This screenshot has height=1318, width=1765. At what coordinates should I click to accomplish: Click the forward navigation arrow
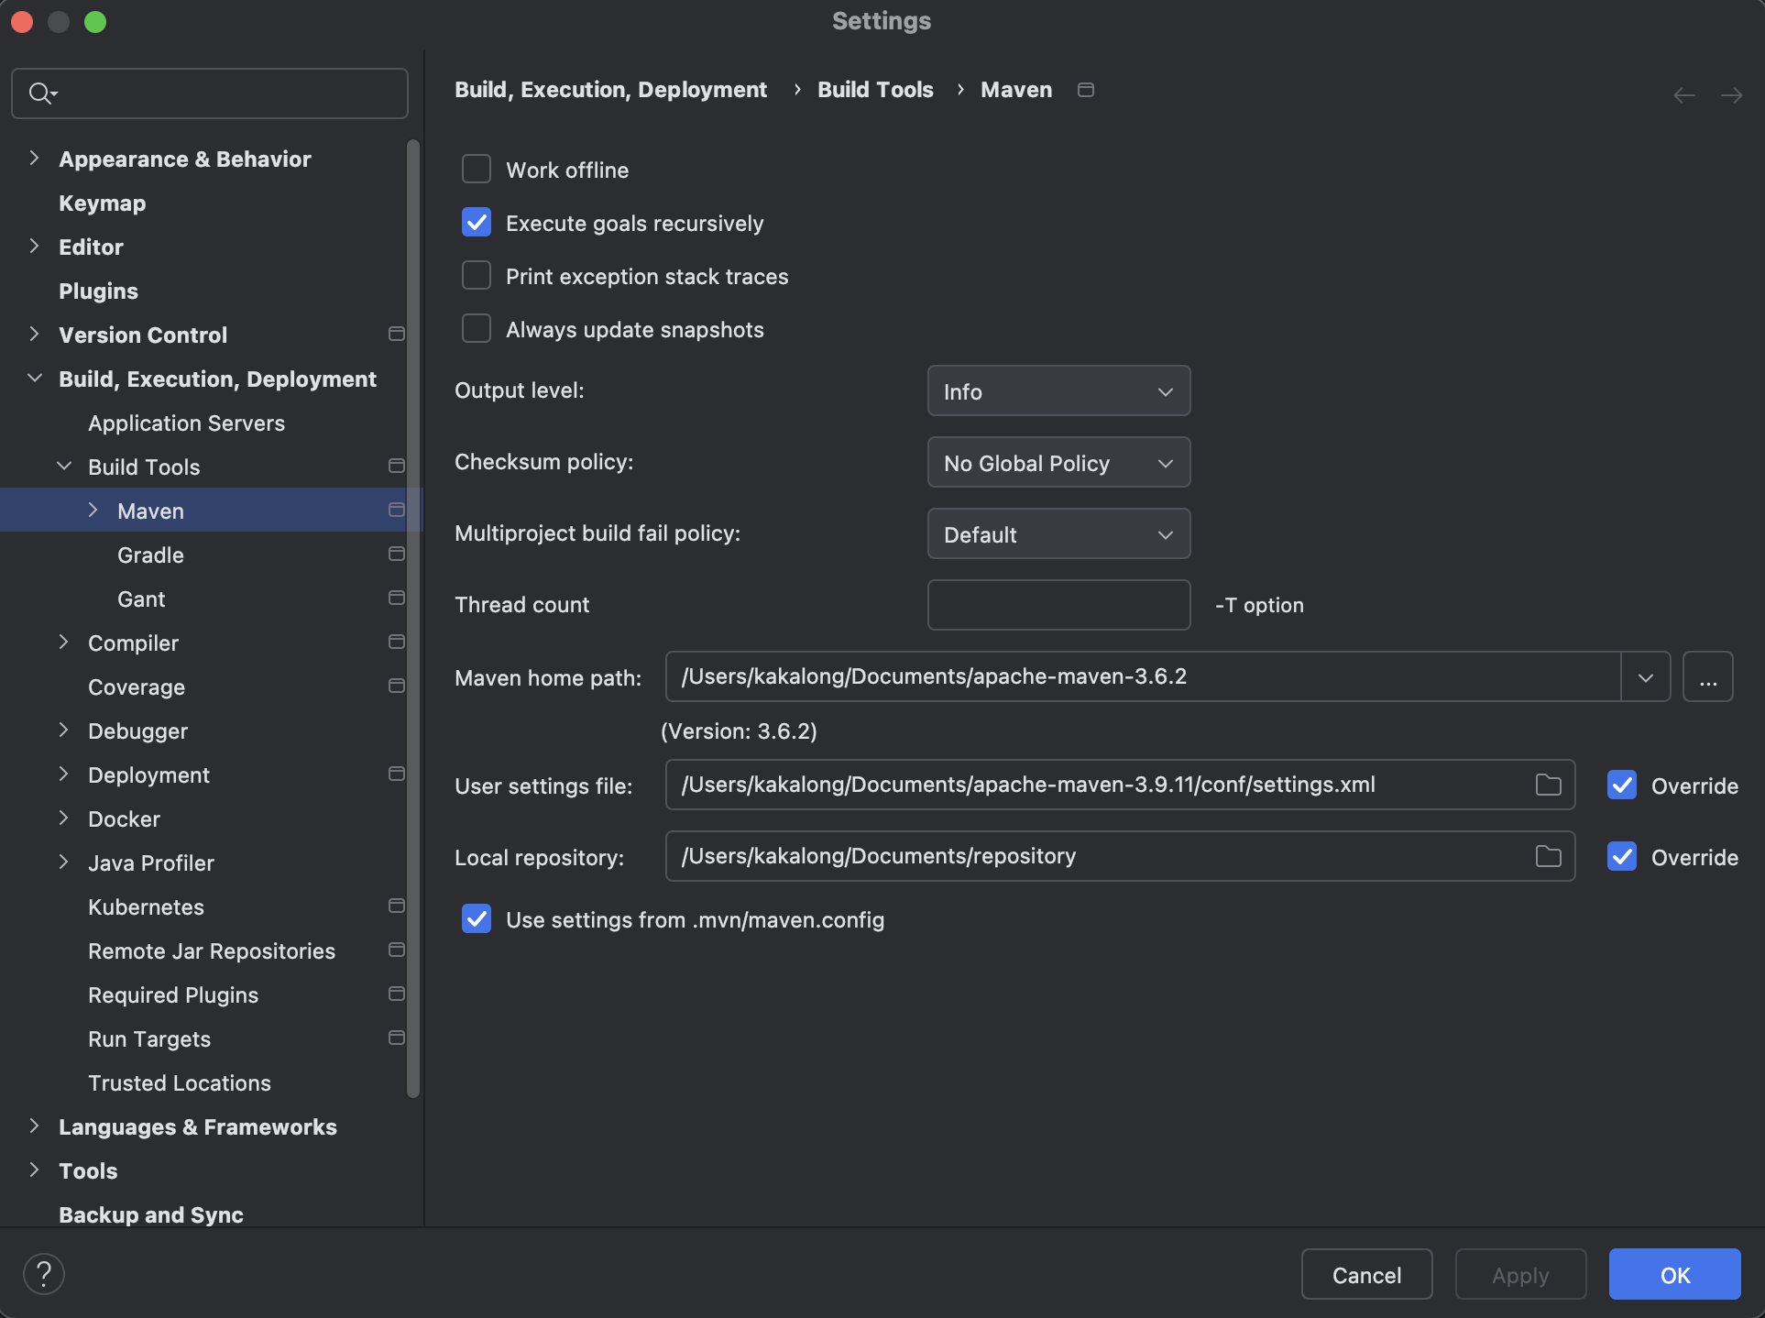click(1731, 95)
